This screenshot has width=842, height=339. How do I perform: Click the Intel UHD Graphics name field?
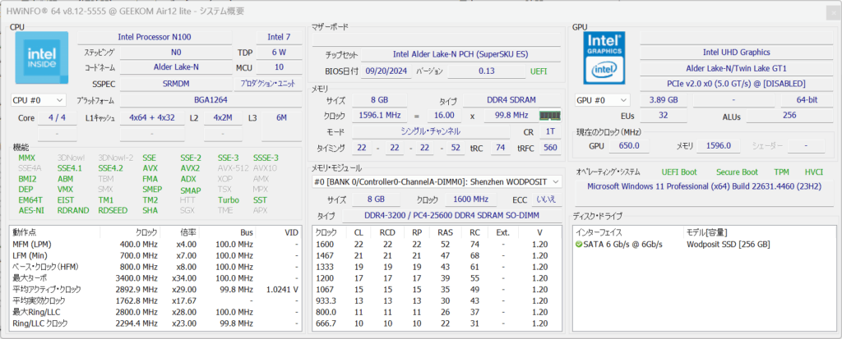[x=736, y=53]
